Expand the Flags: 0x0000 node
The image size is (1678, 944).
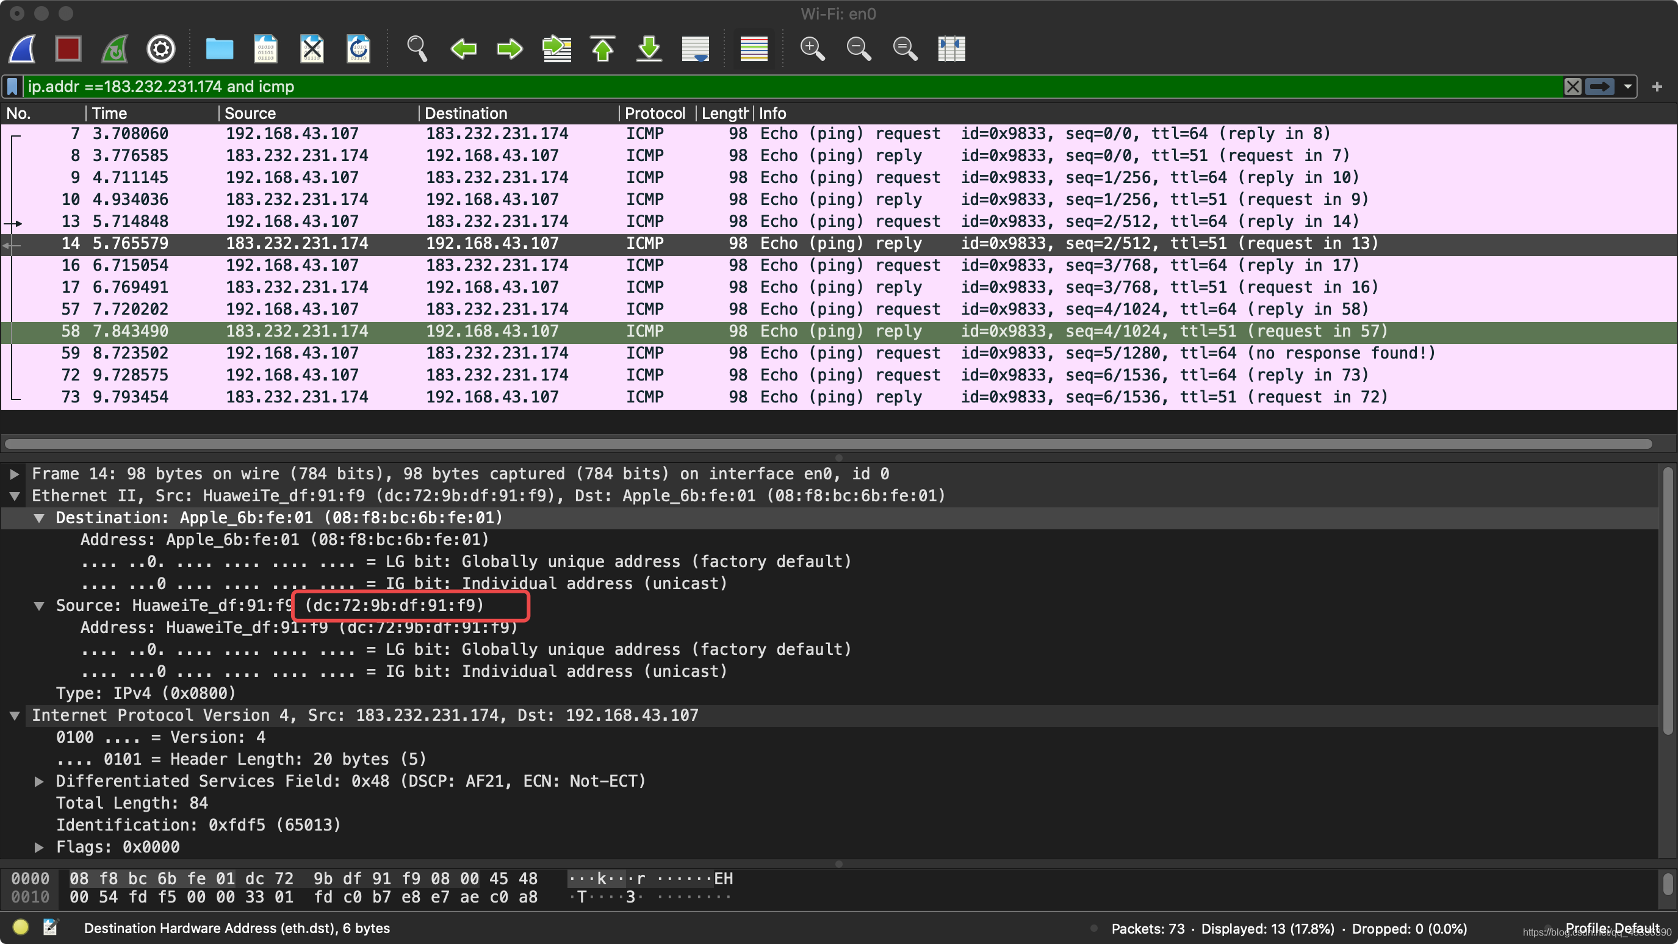(39, 847)
